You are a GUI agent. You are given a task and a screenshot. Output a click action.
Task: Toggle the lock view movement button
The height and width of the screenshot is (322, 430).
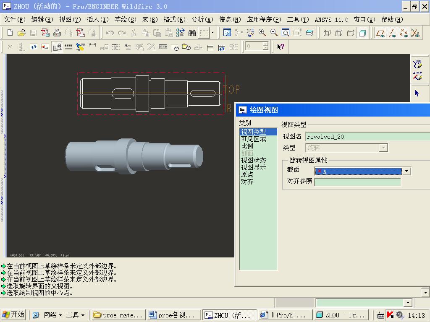click(x=57, y=47)
